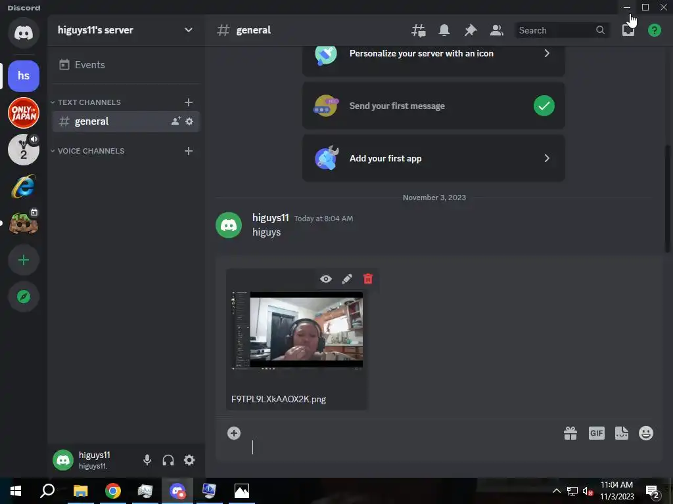This screenshot has width=673, height=504.
Task: Open the Help question mark icon
Action: pos(654,30)
